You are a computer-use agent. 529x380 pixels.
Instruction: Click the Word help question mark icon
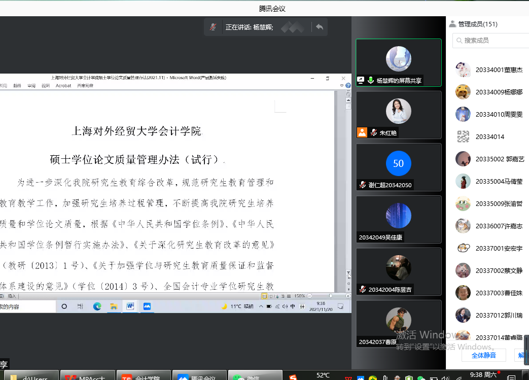pyautogui.click(x=348, y=86)
